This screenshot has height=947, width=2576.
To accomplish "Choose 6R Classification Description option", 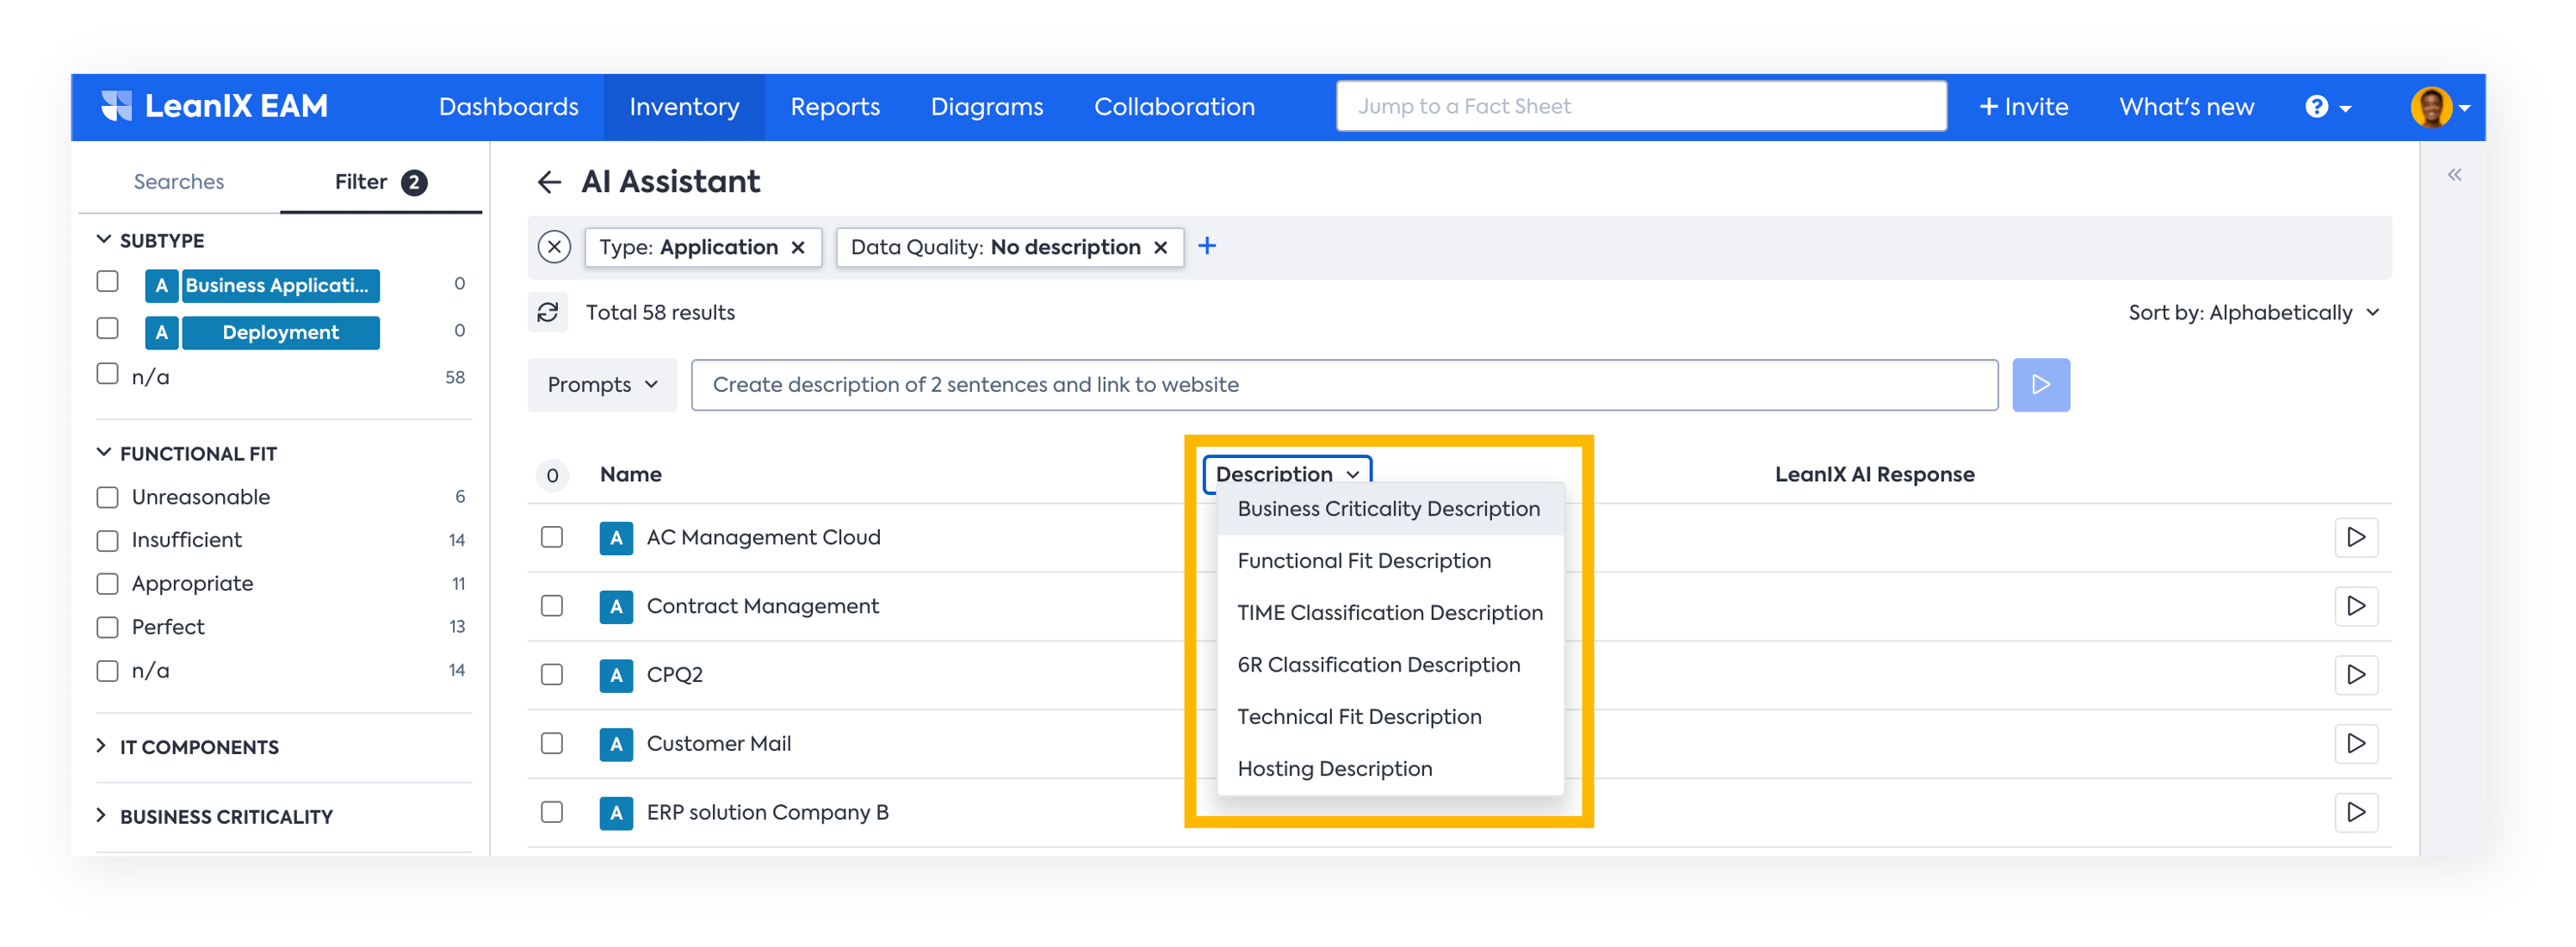I will pos(1389,665).
